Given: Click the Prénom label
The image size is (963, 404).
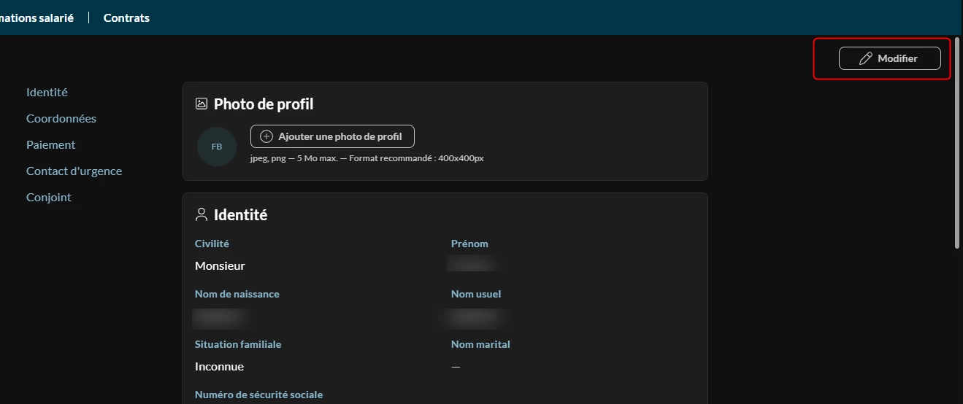Looking at the screenshot, I should coord(469,244).
